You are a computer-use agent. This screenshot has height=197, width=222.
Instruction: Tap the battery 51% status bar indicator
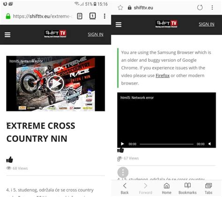pyautogui.click(x=91, y=4)
